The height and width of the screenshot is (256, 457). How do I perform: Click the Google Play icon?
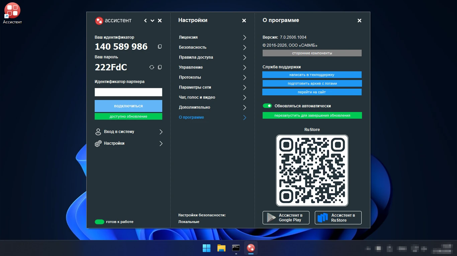(x=271, y=218)
